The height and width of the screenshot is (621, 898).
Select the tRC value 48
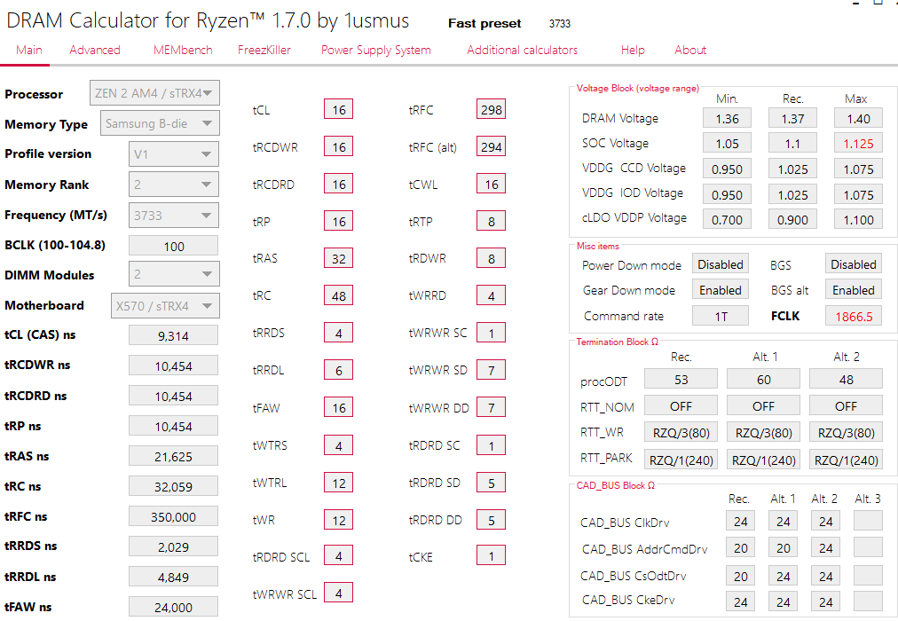[338, 295]
